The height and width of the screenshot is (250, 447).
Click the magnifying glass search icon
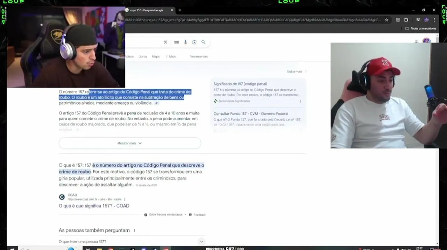(203, 42)
